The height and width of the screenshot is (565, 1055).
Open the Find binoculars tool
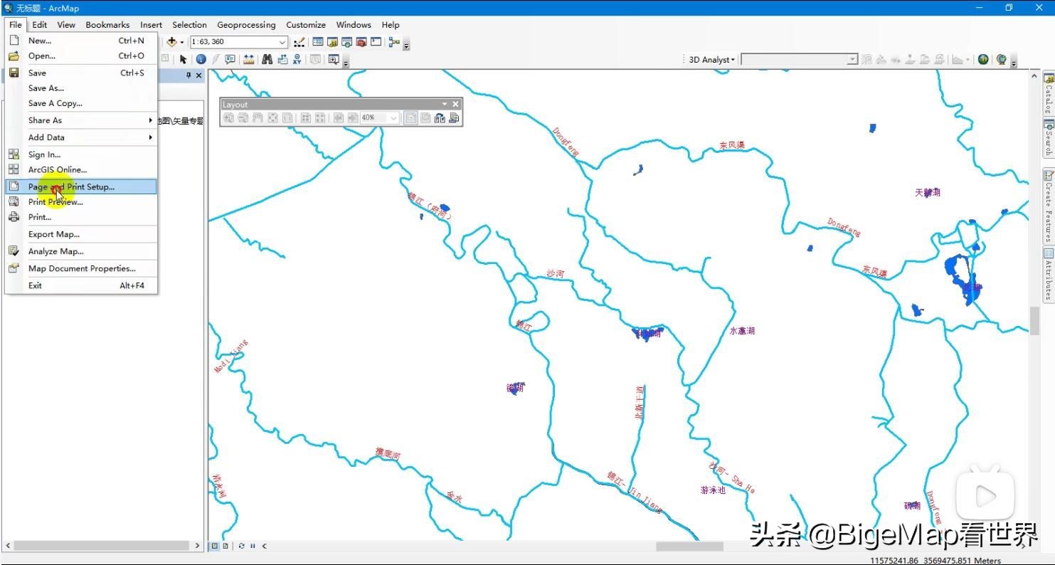pos(267,59)
